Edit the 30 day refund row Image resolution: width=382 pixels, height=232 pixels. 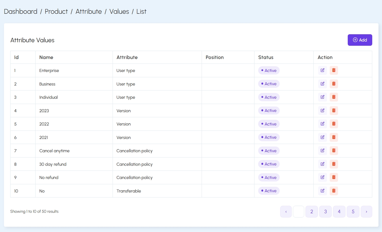322,164
